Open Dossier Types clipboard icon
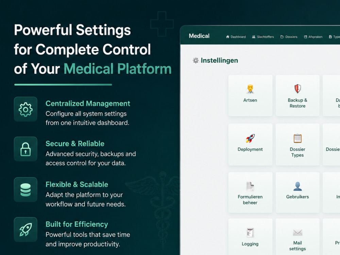 [x=297, y=138]
